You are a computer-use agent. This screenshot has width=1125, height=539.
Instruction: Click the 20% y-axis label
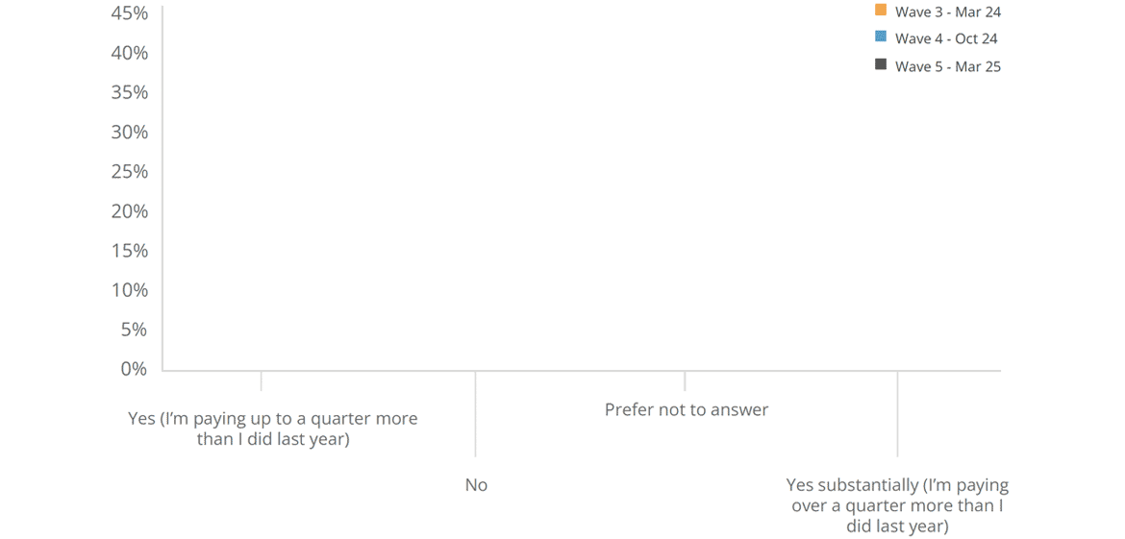(x=130, y=211)
